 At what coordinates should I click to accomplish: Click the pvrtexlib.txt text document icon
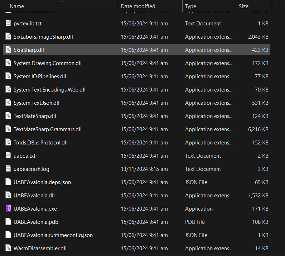pyautogui.click(x=8, y=23)
